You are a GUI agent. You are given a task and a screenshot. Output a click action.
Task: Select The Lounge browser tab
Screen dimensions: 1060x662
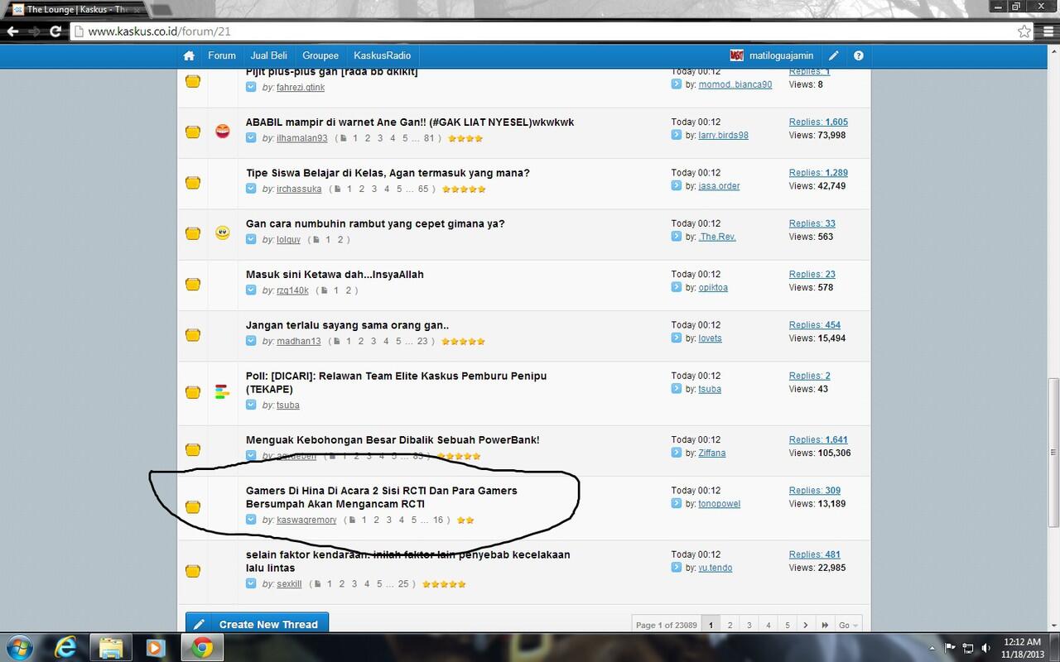76,9
